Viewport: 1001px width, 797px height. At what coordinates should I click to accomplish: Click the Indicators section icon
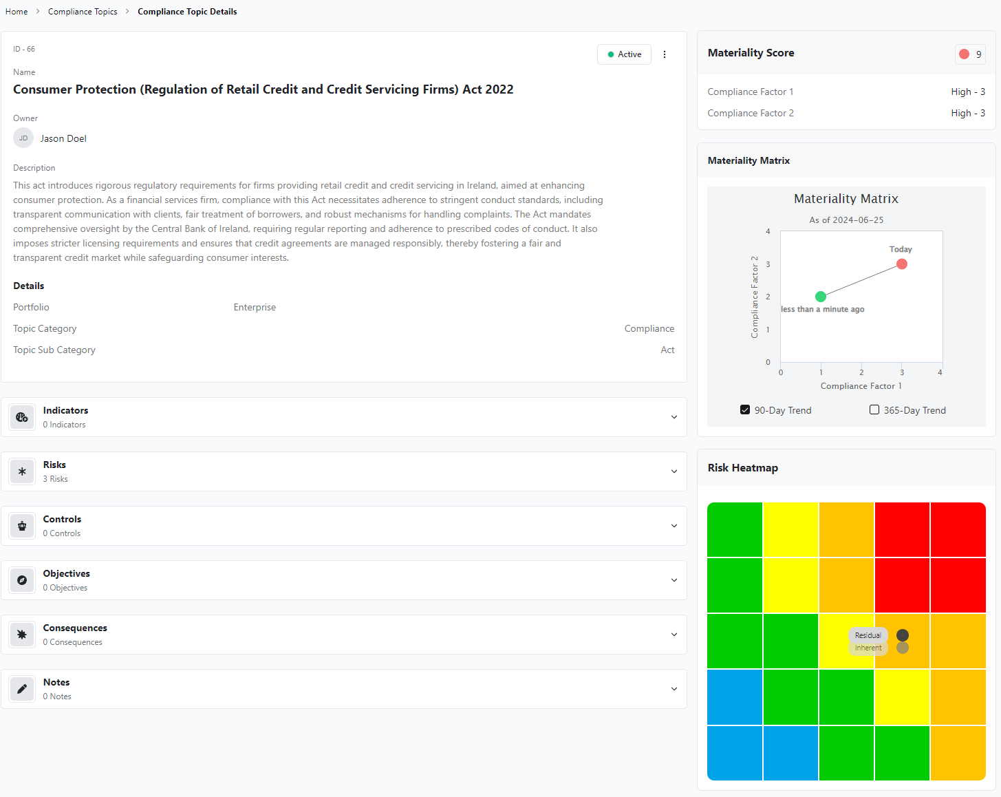coord(22,417)
